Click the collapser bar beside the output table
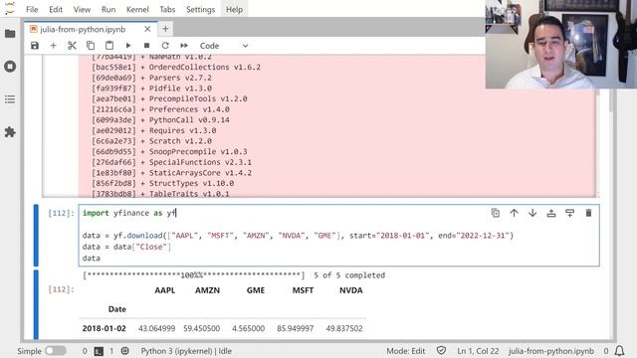 point(36,305)
